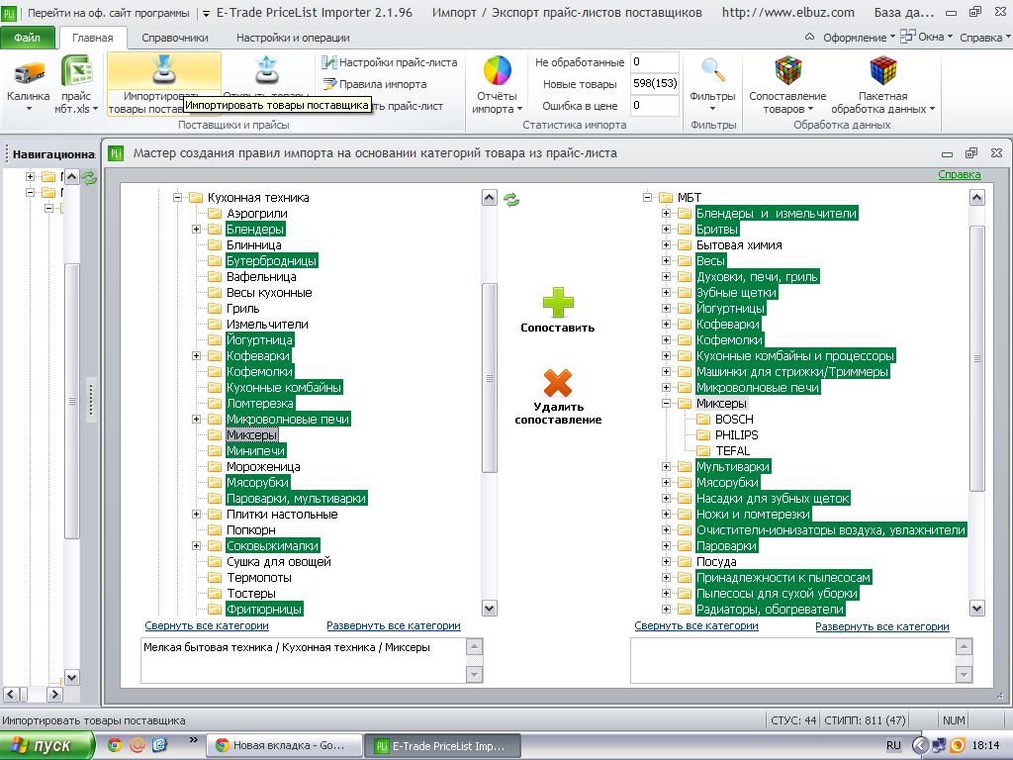Click the orange X Удалить сопоставление
The width and height of the screenshot is (1013, 760).
558,383
